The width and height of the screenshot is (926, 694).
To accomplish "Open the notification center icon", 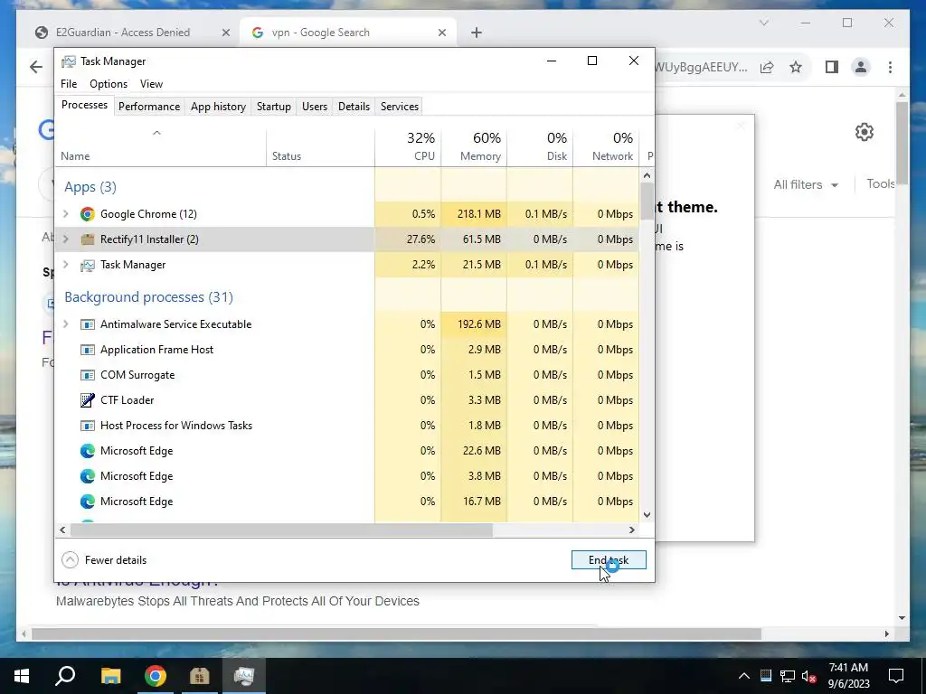I will click(x=896, y=676).
